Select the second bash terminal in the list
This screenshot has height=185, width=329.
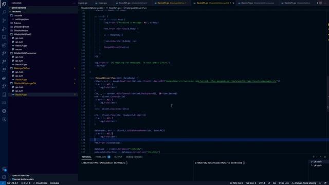[319, 165]
